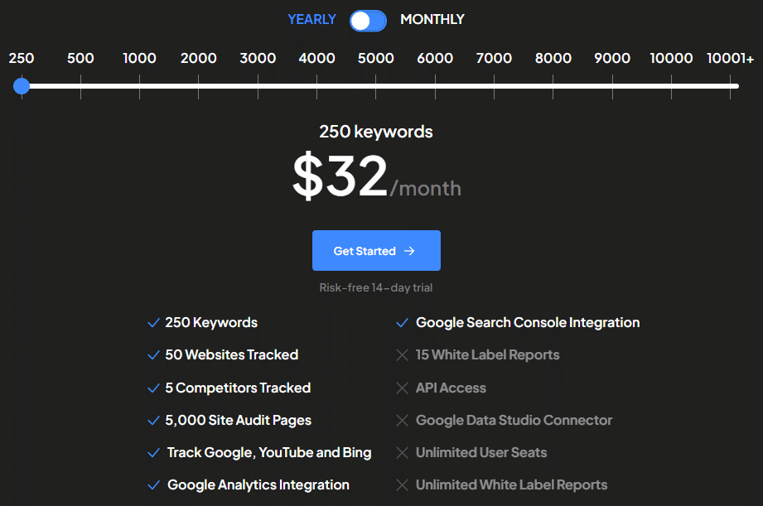Select the 10001+ keyword tier mark
763x506 pixels.
pyautogui.click(x=732, y=85)
